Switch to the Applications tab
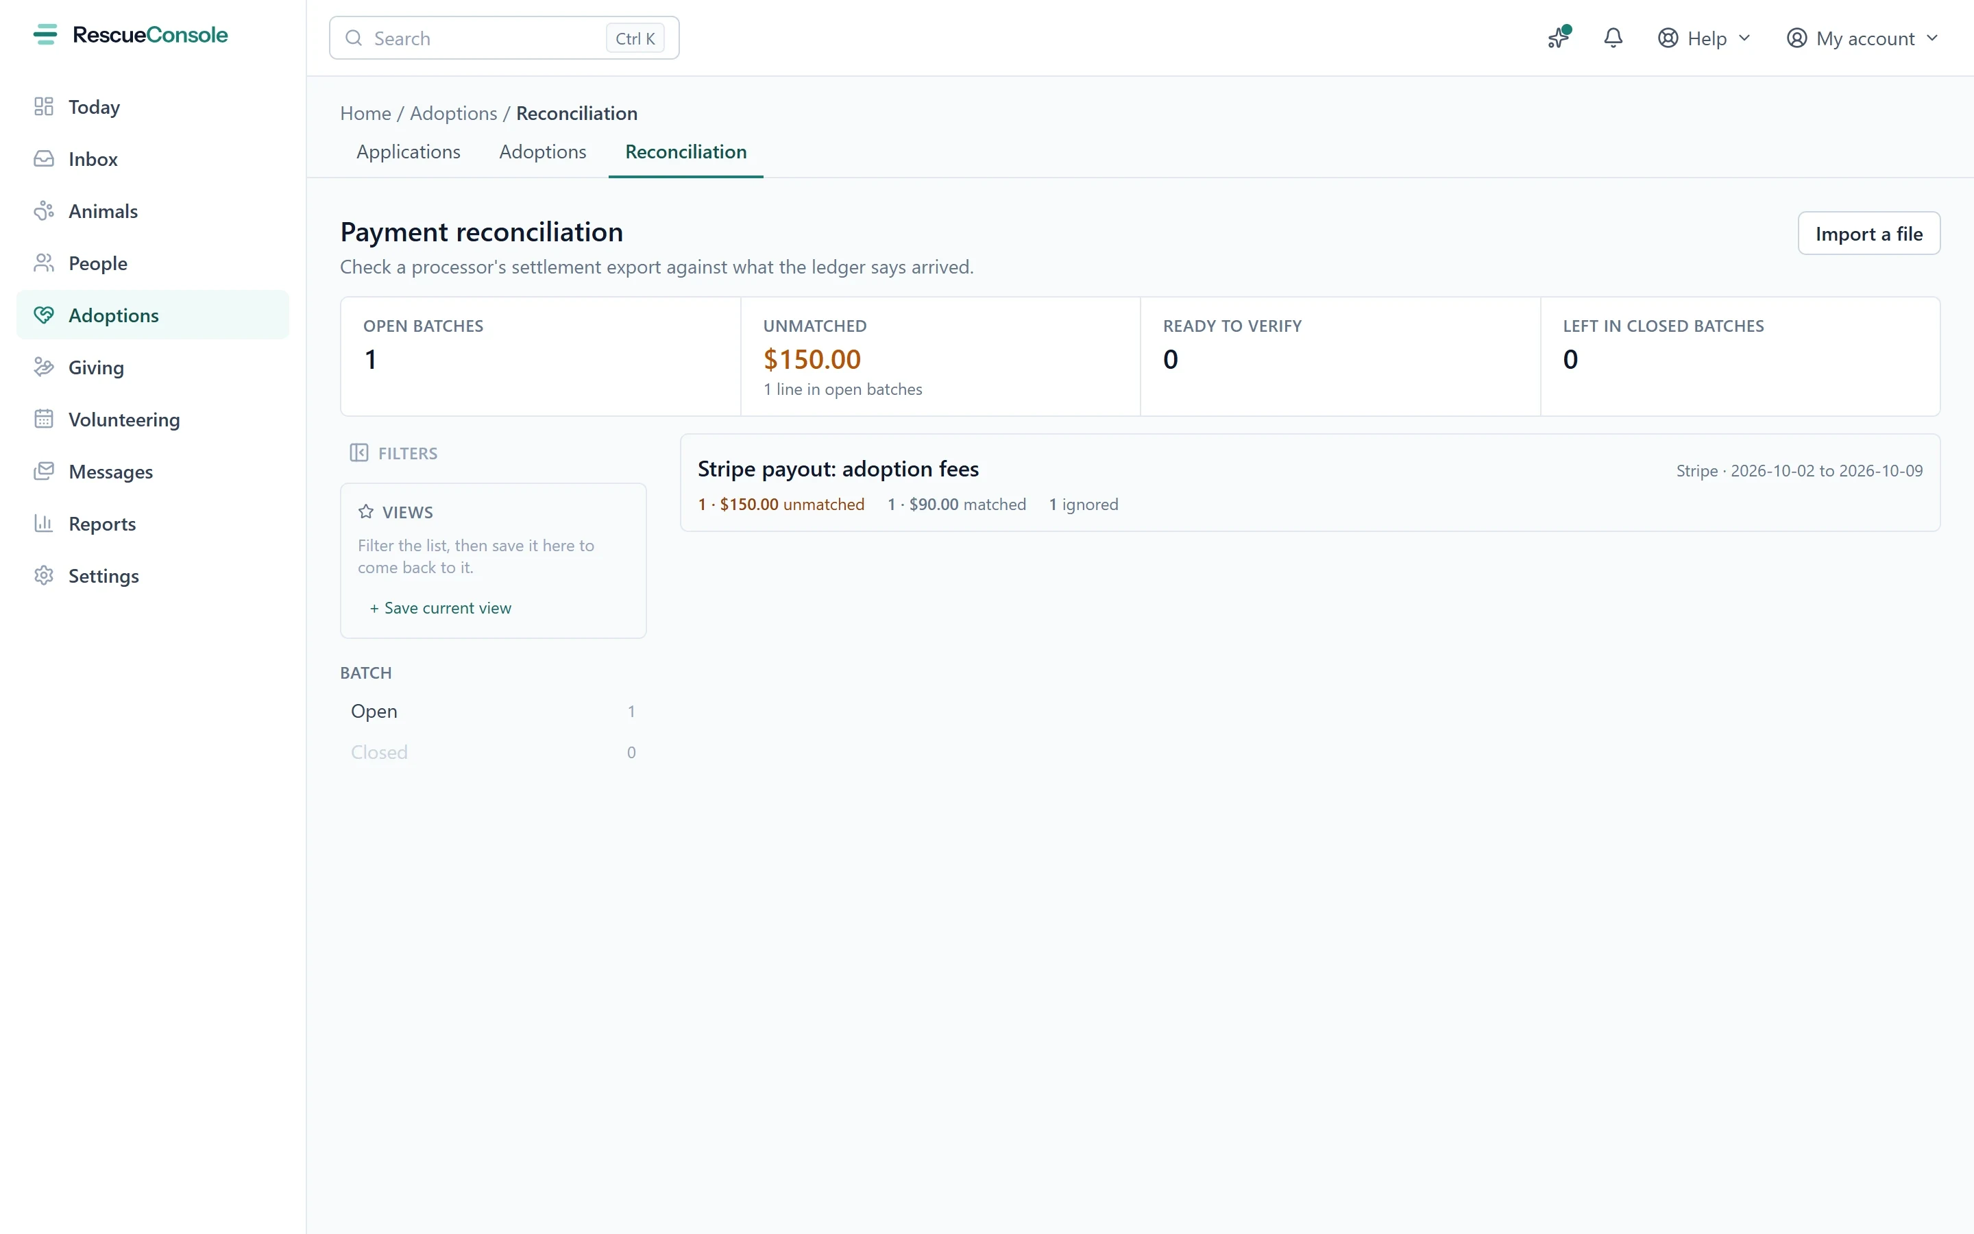Viewport: 1974px width, 1234px height. tap(408, 152)
